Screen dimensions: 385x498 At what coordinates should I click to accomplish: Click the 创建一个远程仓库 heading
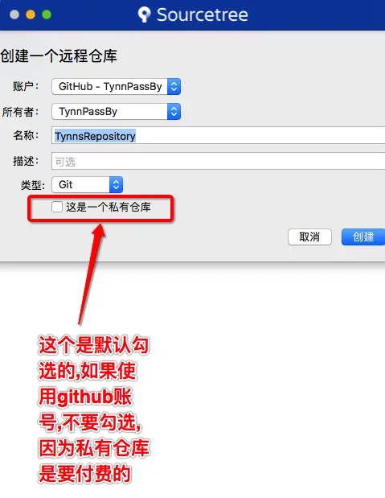(59, 56)
